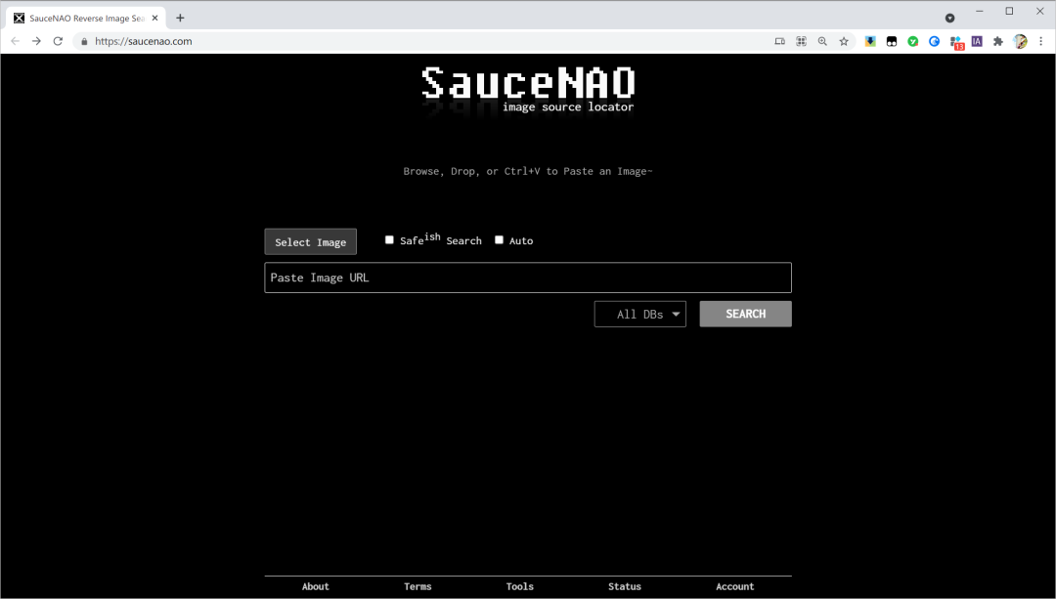1056x599 pixels.
Task: Click the tab search dropdown circle
Action: [949, 19]
